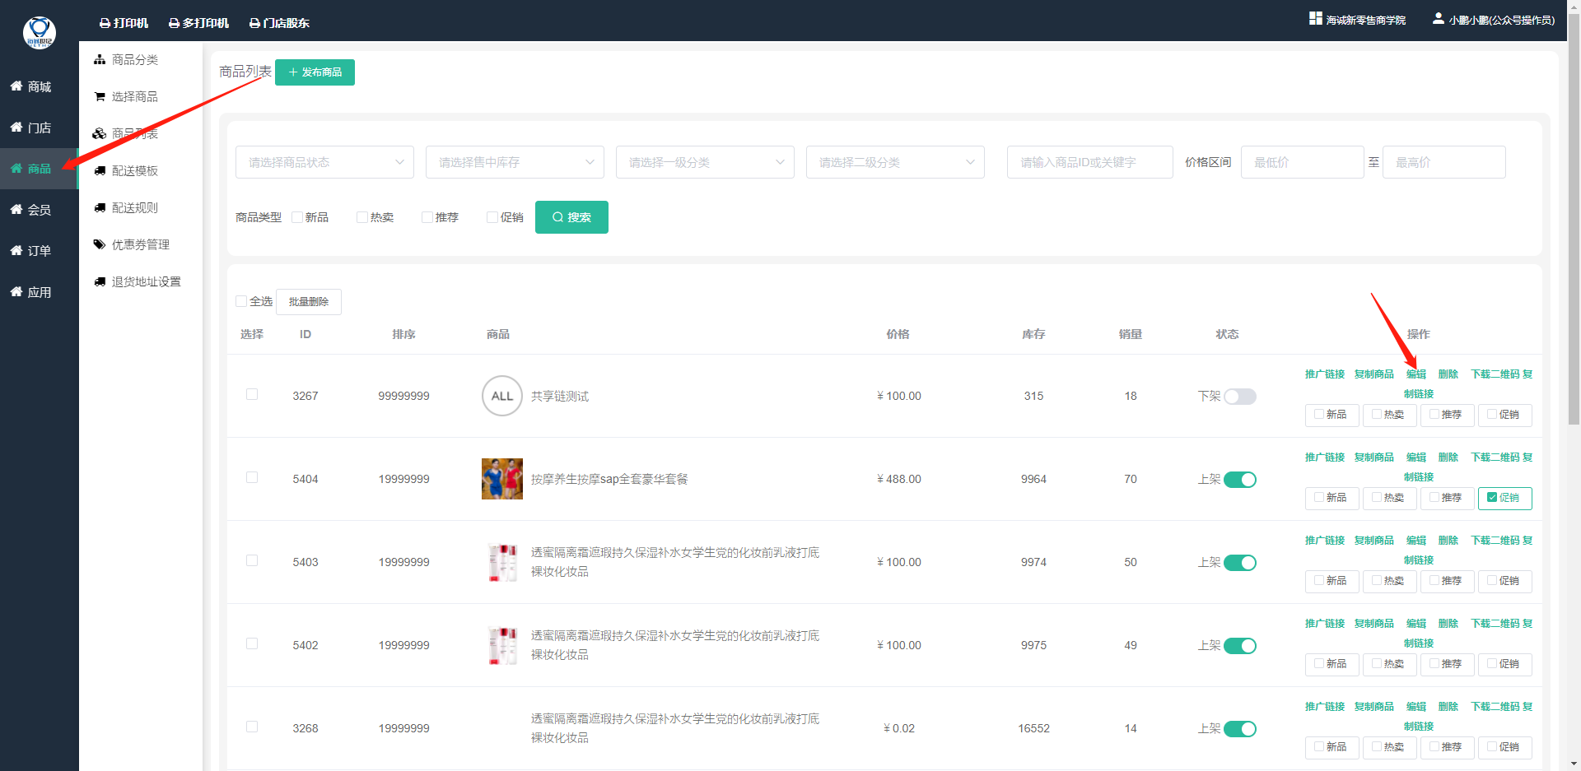Click the home icon next to 会员
Screen dimensions: 1581x771
tap(16, 209)
